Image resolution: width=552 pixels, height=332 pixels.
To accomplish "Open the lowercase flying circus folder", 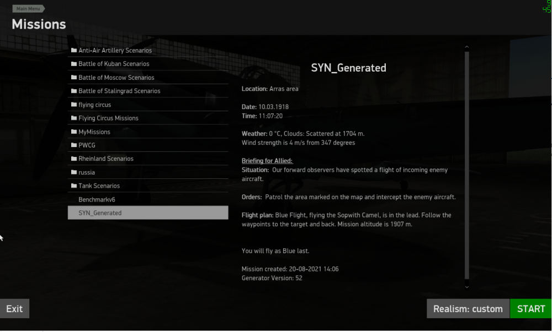I will (148, 105).
